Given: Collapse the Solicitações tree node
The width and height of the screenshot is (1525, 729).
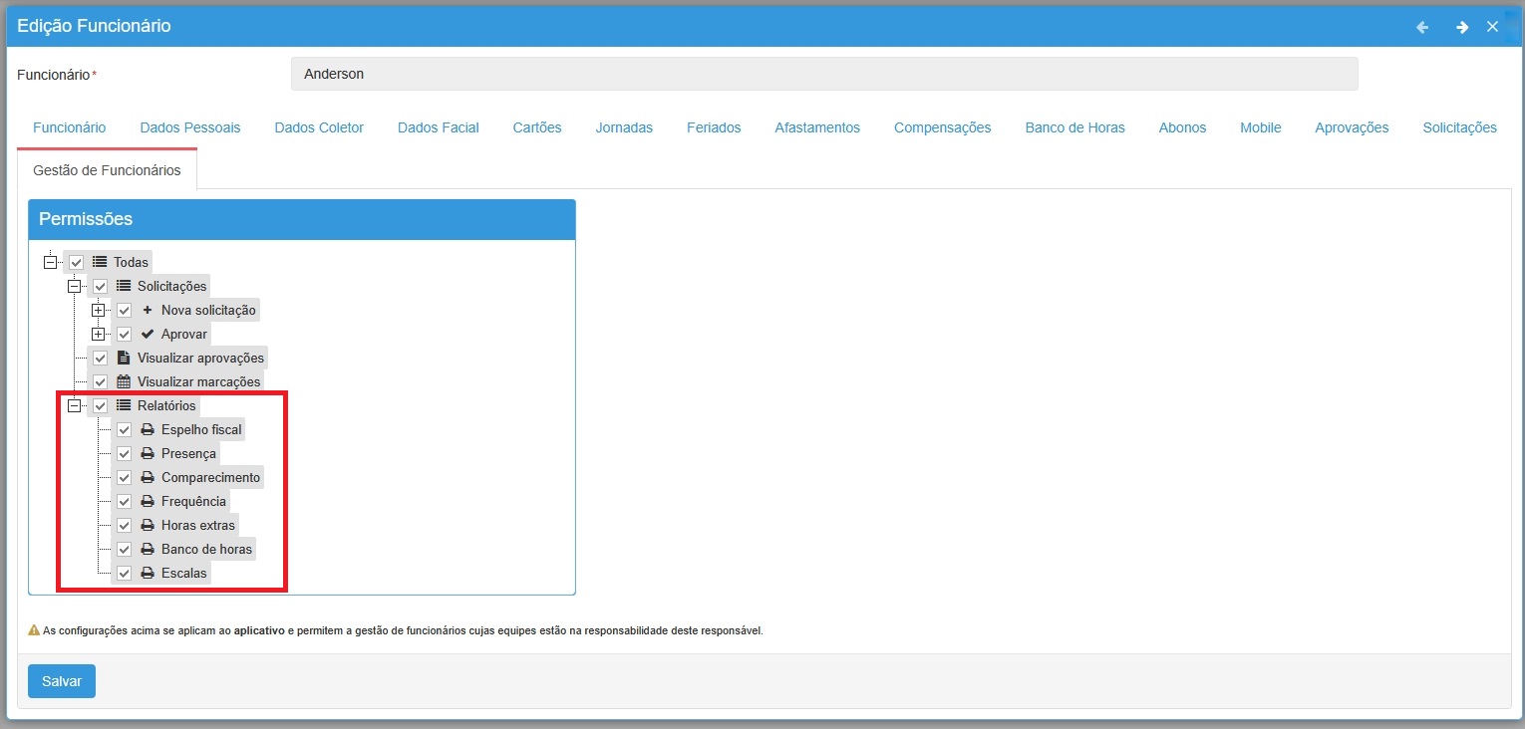Looking at the screenshot, I should tap(74, 286).
